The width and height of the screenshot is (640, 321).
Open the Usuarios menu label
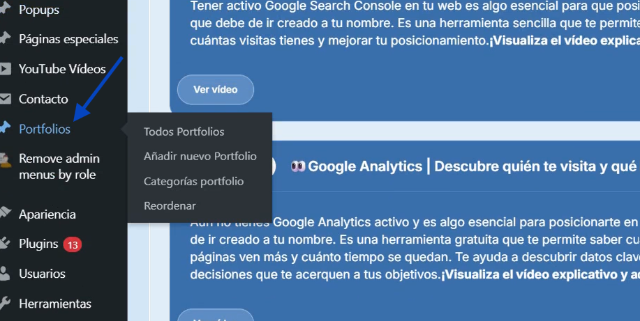click(x=42, y=274)
